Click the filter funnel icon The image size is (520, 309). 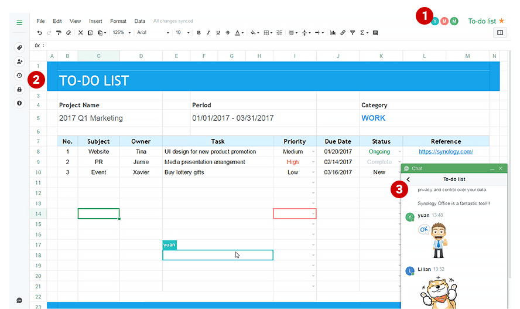[353, 32]
